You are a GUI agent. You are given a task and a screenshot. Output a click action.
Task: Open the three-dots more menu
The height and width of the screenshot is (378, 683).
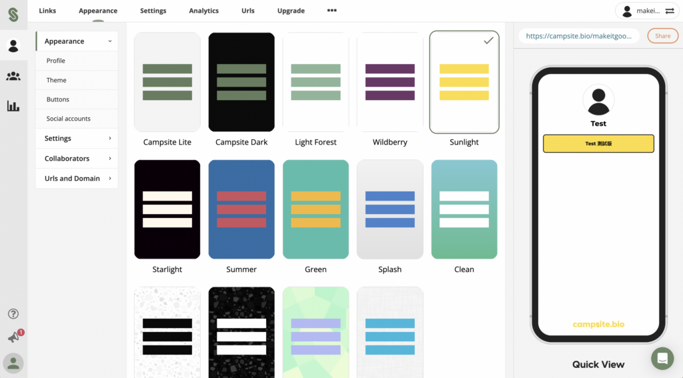click(332, 11)
